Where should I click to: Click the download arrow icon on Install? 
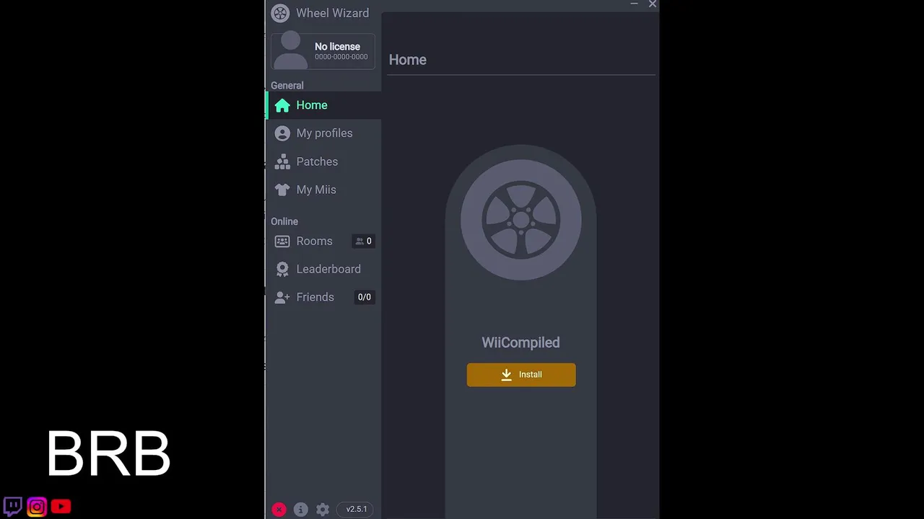506,375
